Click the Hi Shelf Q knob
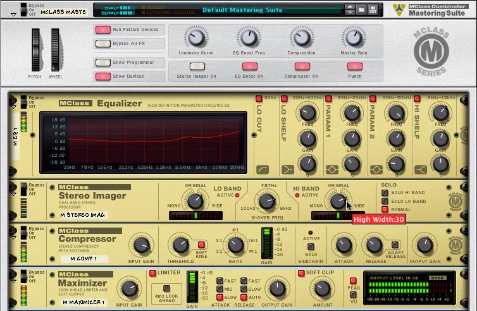Image resolution: width=477 pixels, height=311 pixels. coord(440,164)
